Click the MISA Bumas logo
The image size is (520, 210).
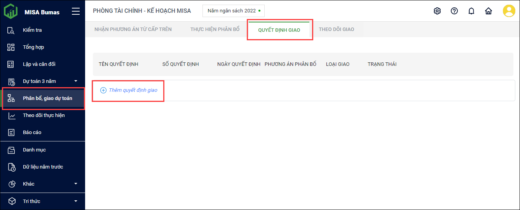coord(11,12)
